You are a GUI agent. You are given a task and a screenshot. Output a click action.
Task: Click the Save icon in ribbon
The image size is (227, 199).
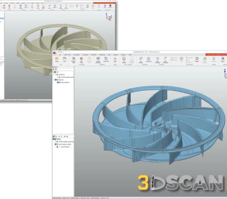pyautogui.click(x=65, y=59)
